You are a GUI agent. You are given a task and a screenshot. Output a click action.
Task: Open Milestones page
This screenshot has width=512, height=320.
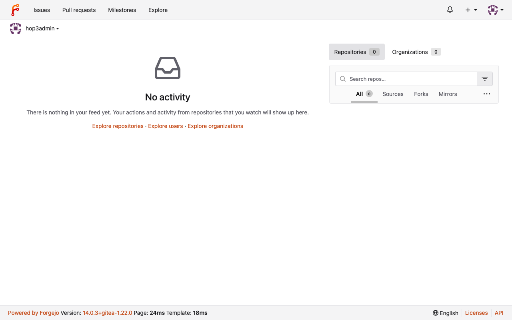122,10
